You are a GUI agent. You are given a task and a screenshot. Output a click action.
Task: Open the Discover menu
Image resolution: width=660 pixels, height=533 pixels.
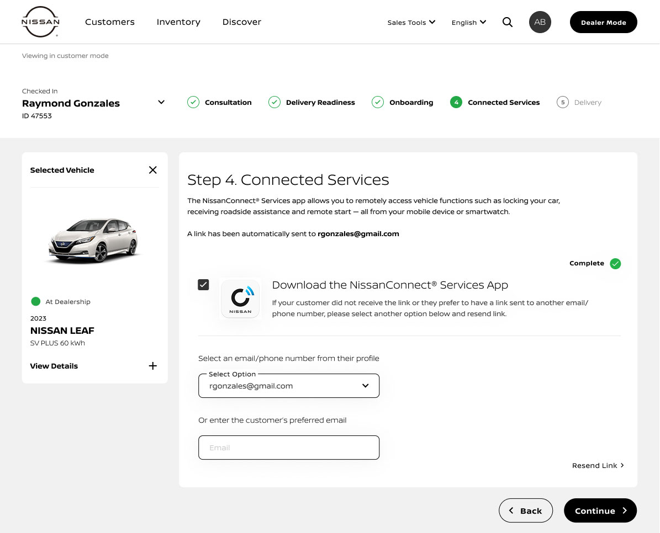[241, 22]
